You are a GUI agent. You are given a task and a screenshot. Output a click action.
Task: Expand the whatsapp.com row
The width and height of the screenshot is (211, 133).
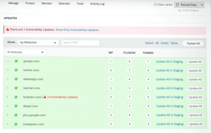[8, 79]
